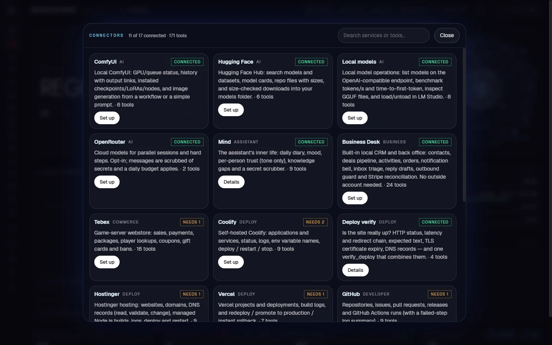The image size is (552, 345).
Task: Select the GitHub card title
Action: (x=351, y=294)
